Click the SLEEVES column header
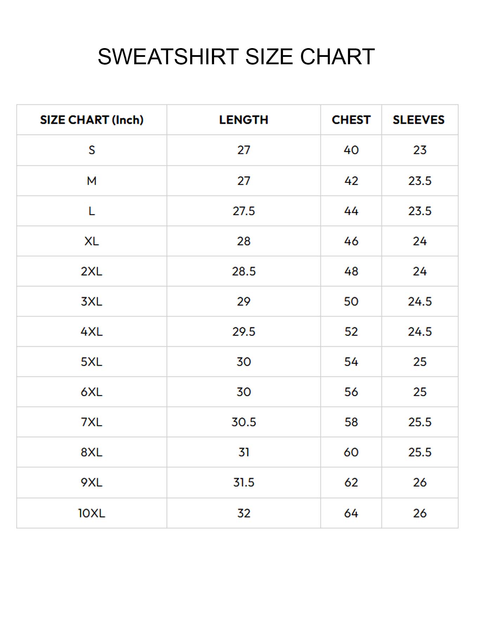The width and height of the screenshot is (477, 632). click(x=419, y=120)
